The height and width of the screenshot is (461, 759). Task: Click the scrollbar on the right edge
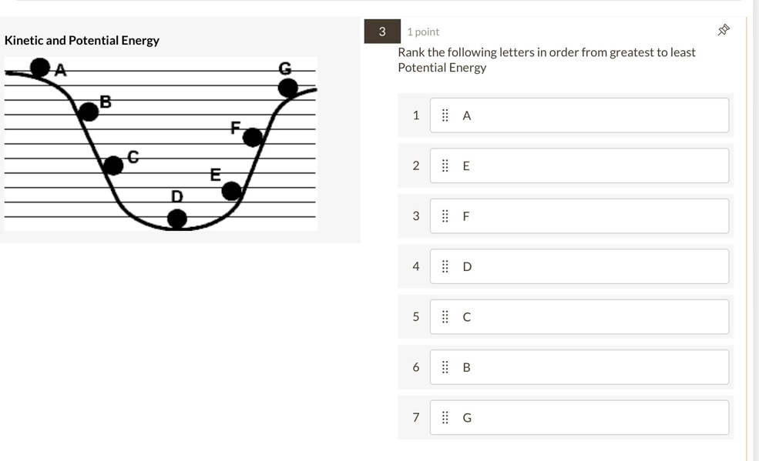click(x=754, y=231)
